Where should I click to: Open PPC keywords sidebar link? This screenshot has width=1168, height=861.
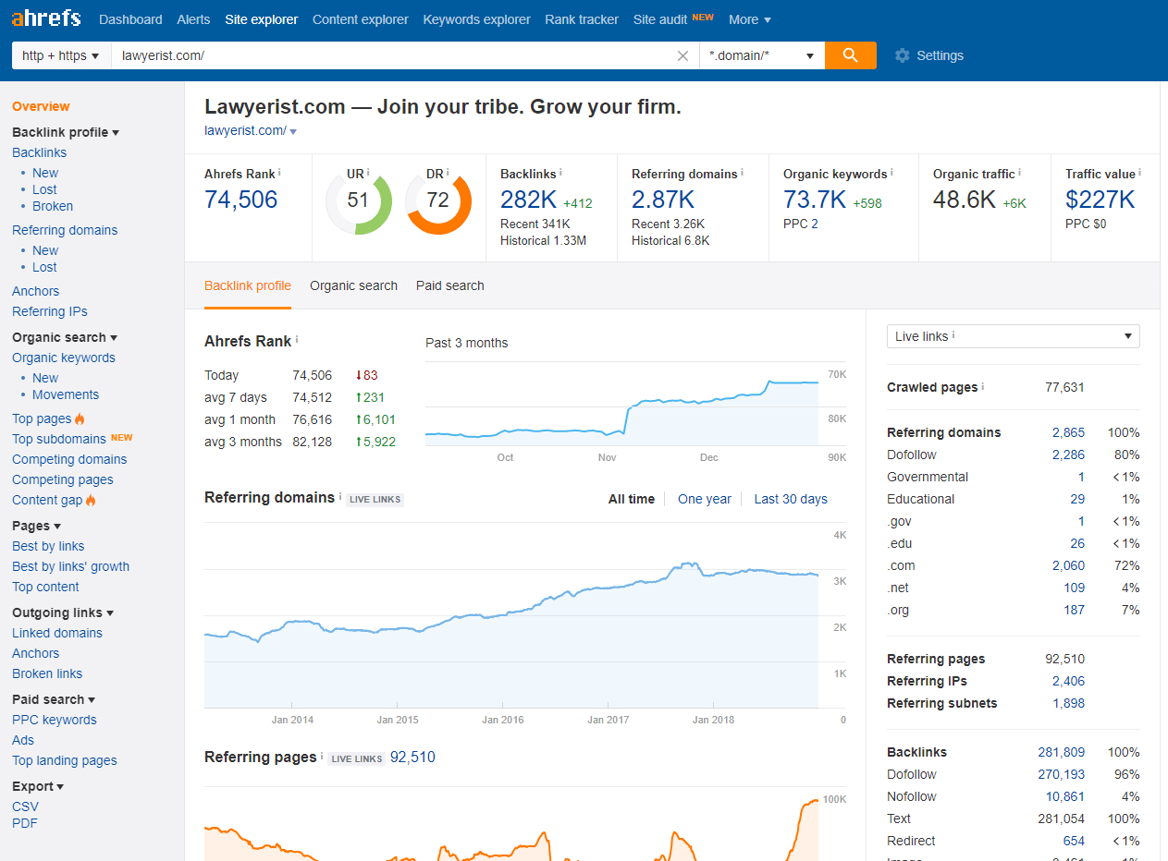click(55, 720)
